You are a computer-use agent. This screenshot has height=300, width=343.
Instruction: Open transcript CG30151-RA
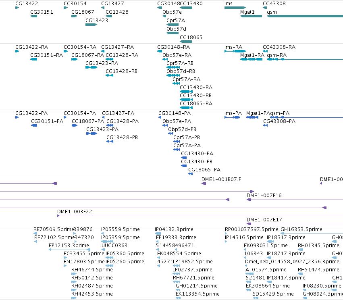tap(33, 59)
